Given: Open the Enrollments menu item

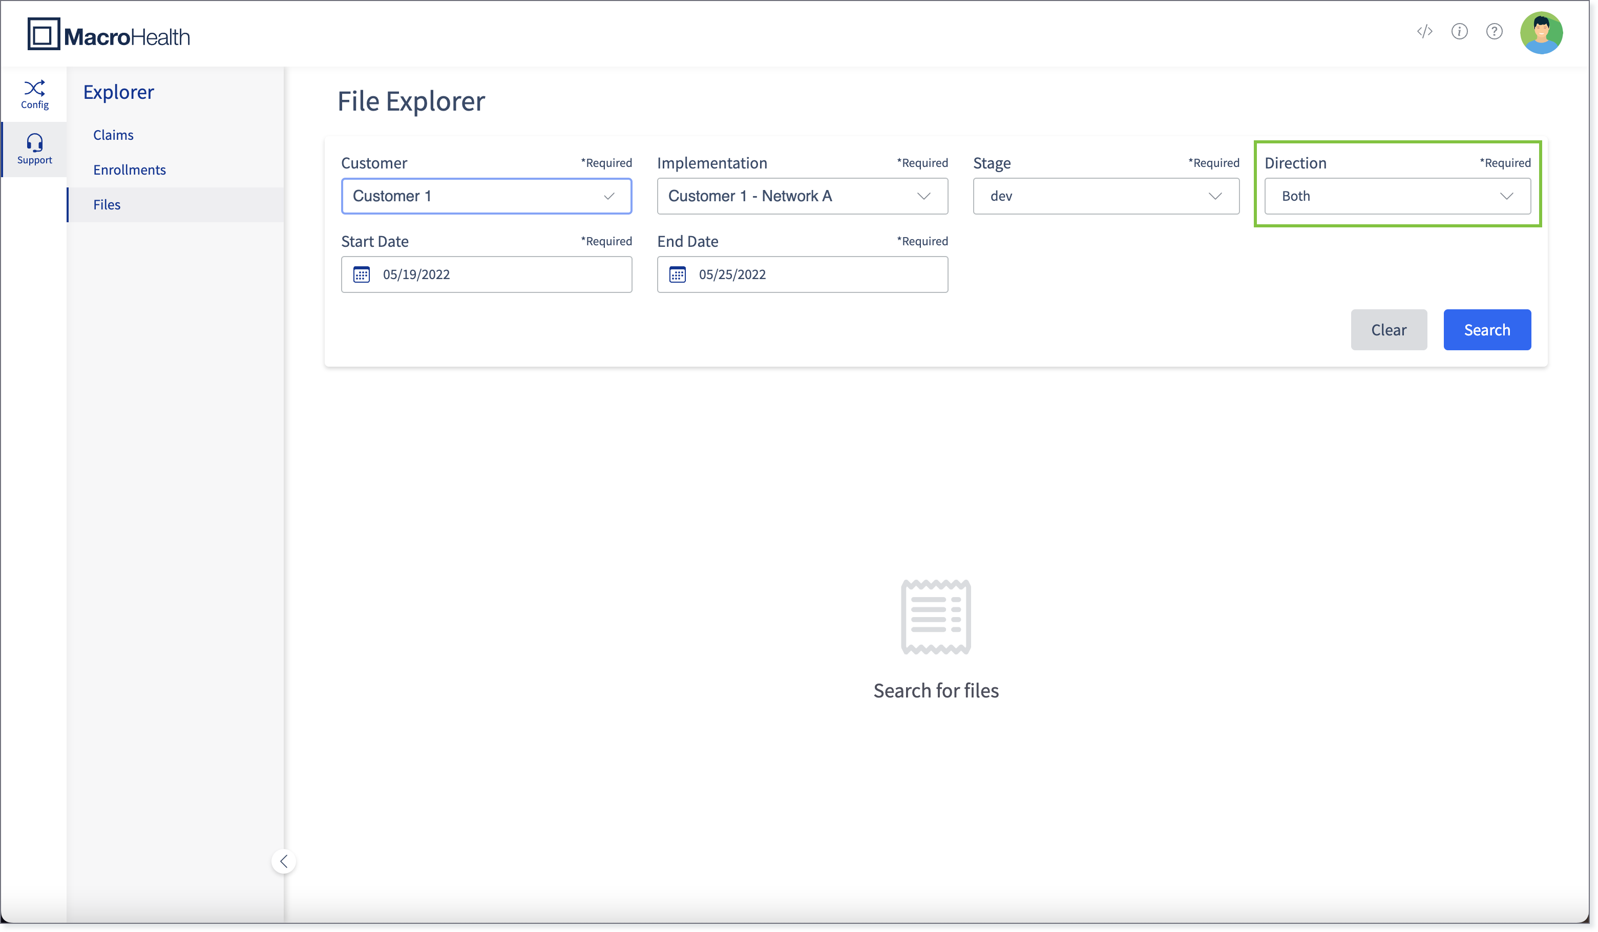Looking at the screenshot, I should point(130,170).
